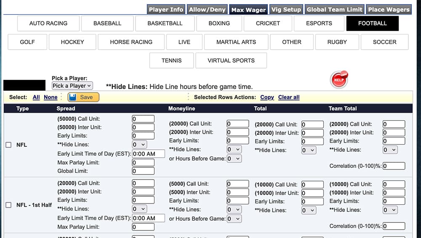The image size is (421, 238).
Task: Select the ESPORTS sport button
Action: [319, 24]
